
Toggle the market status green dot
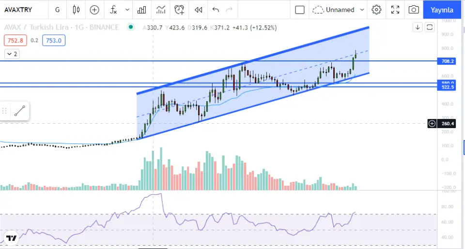click(x=129, y=28)
